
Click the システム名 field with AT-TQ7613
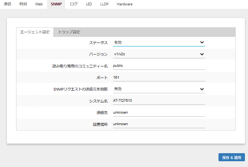click(159, 101)
